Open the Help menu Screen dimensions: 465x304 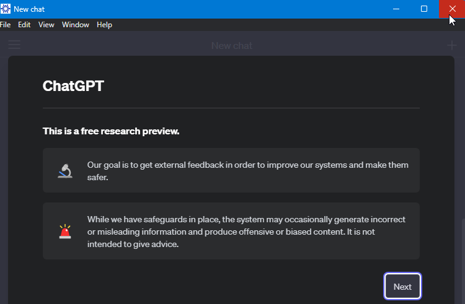pos(104,25)
